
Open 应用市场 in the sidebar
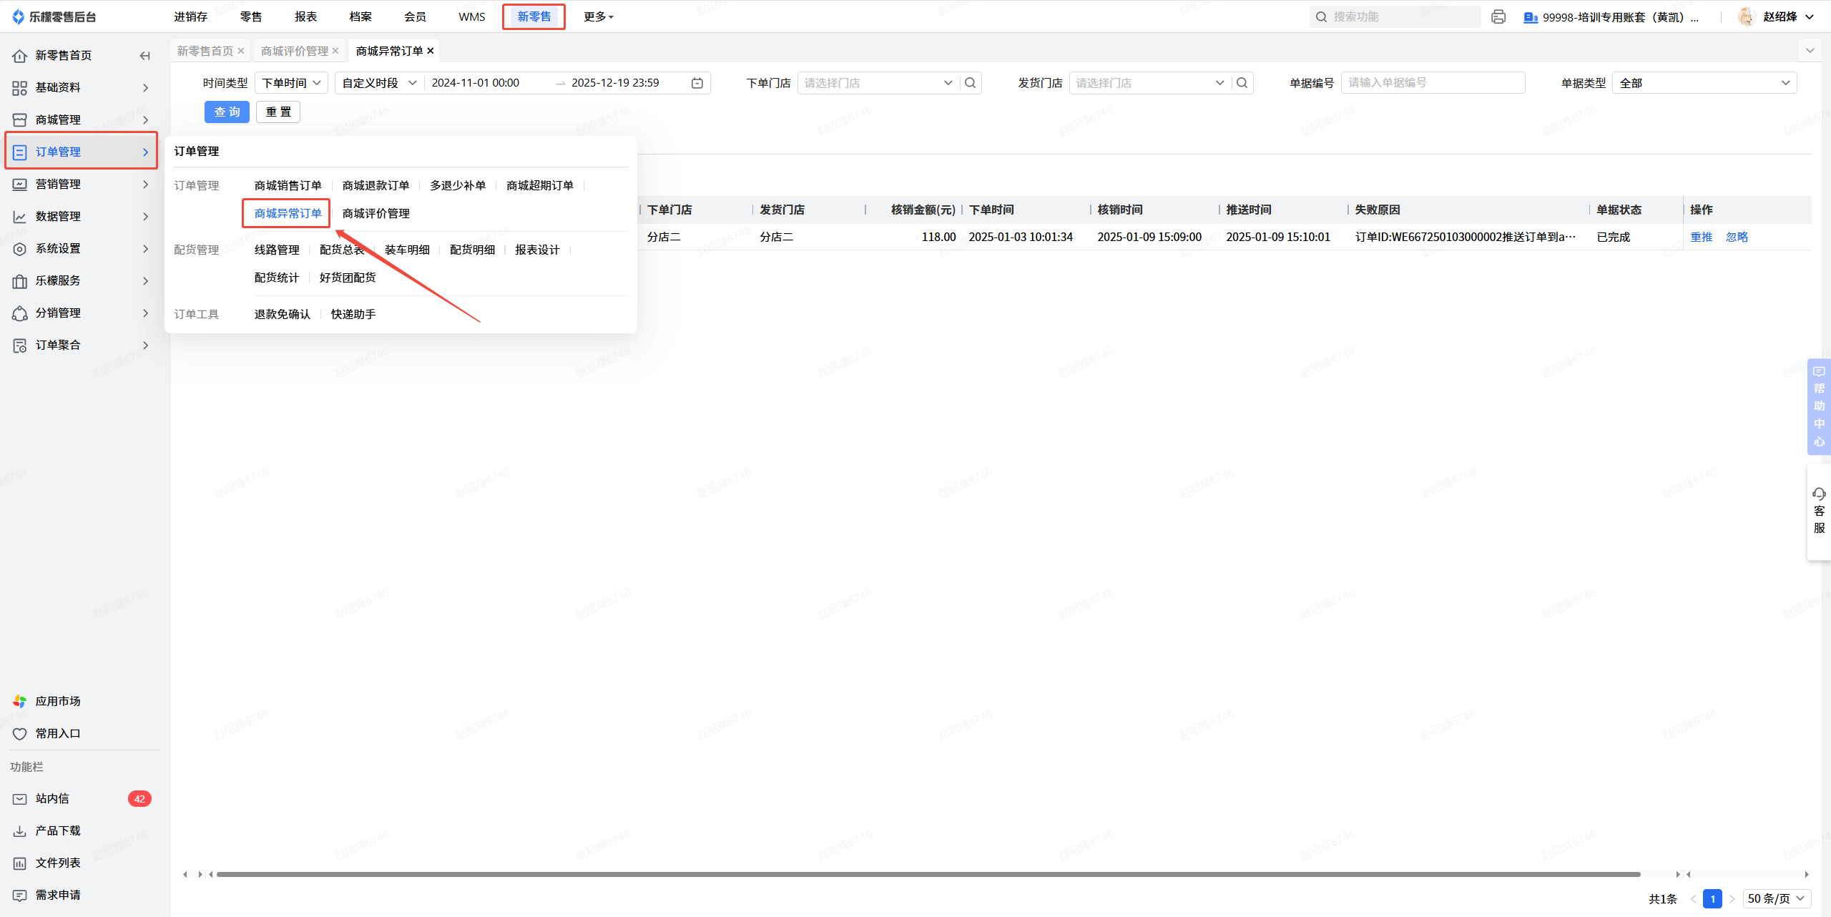click(x=57, y=701)
